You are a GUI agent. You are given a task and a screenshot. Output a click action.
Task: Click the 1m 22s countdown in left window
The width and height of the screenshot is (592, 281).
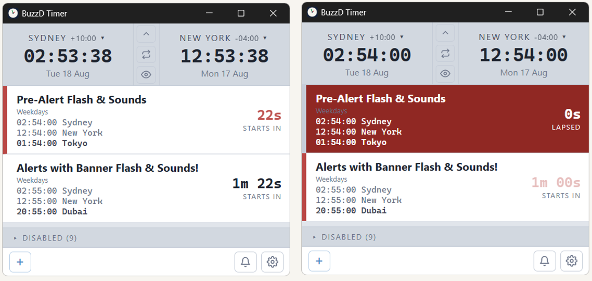click(x=257, y=184)
